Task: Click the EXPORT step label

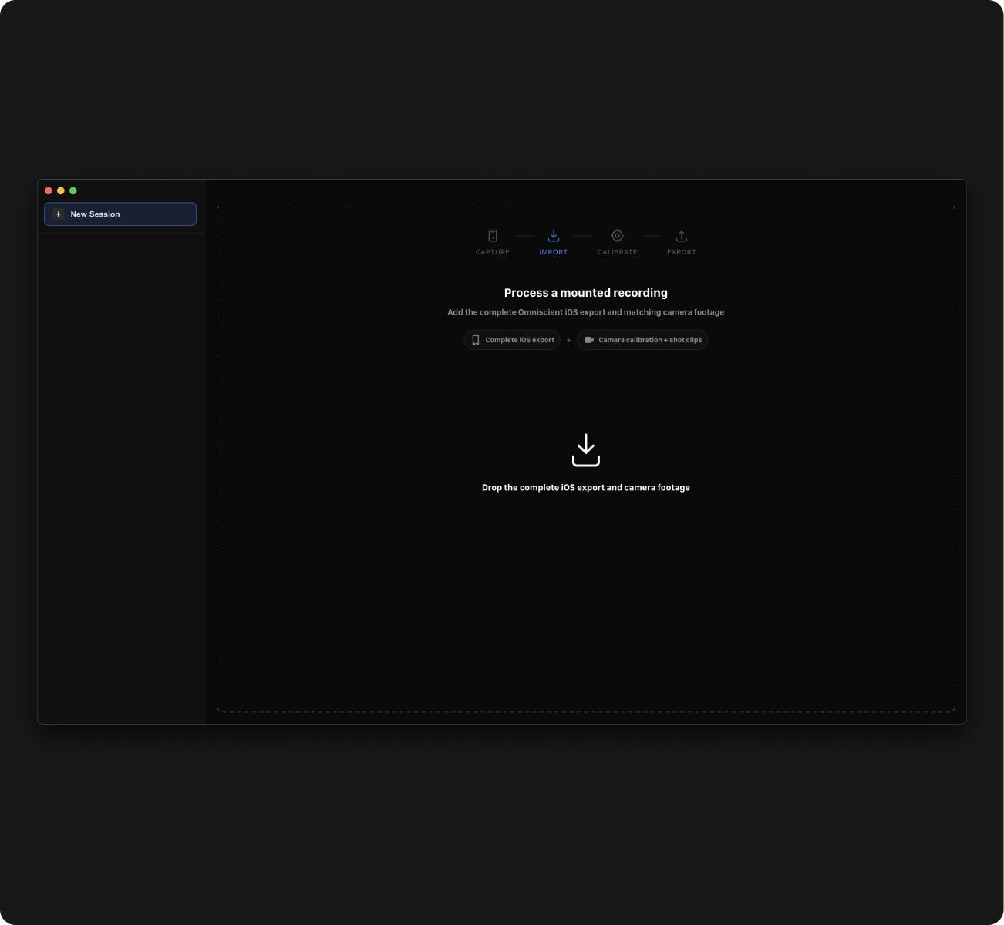Action: click(x=682, y=252)
